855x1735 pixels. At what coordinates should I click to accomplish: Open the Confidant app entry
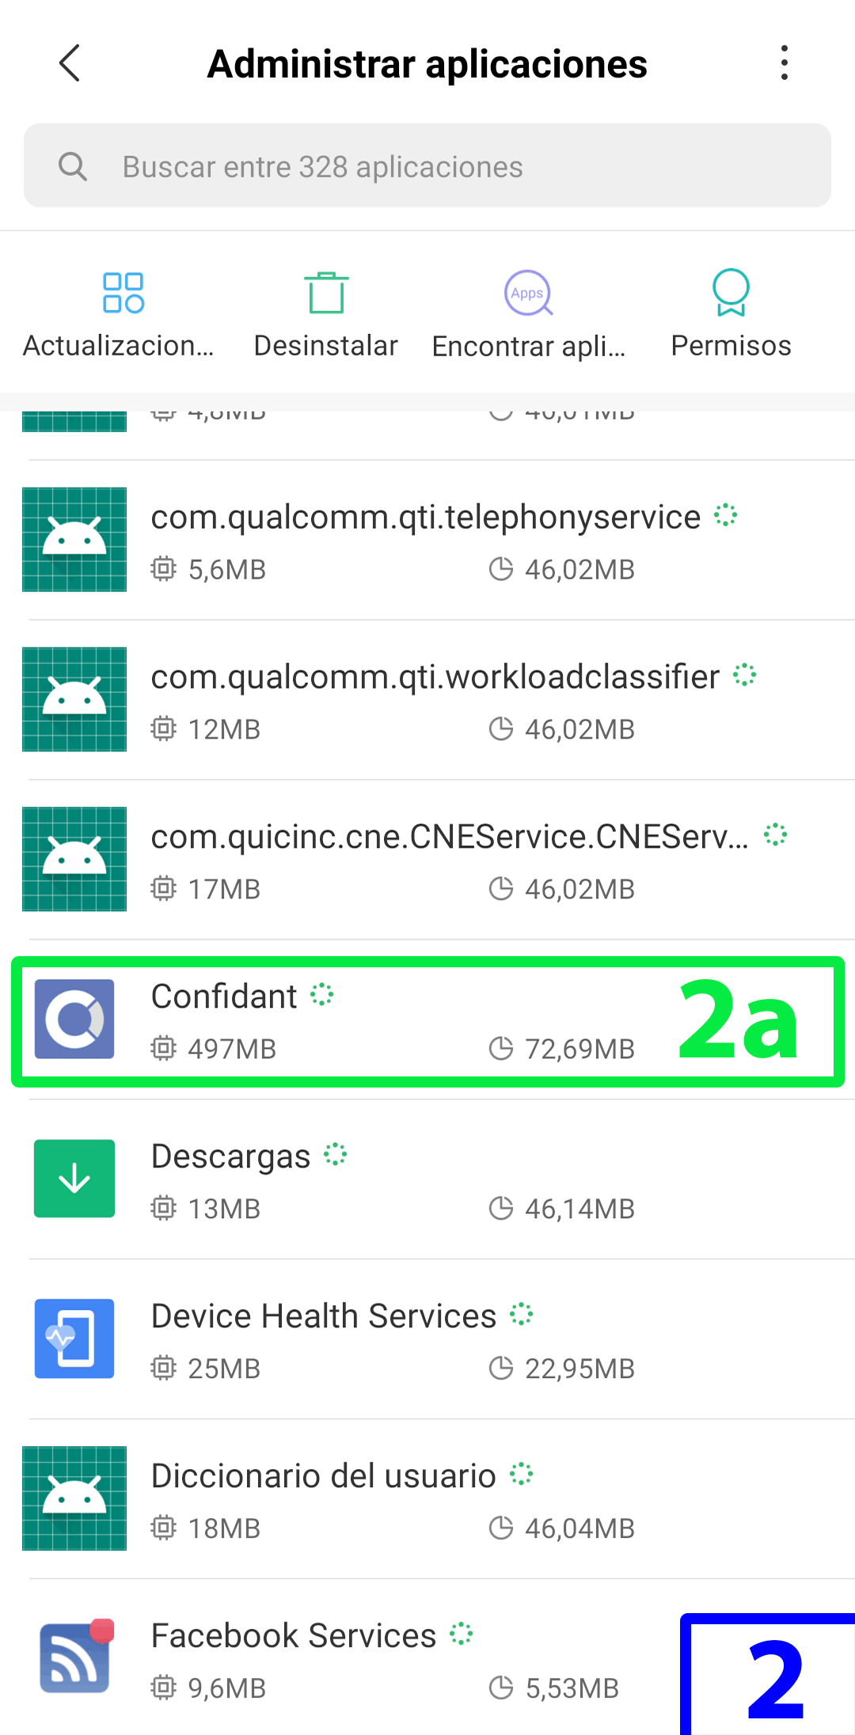[427, 1021]
